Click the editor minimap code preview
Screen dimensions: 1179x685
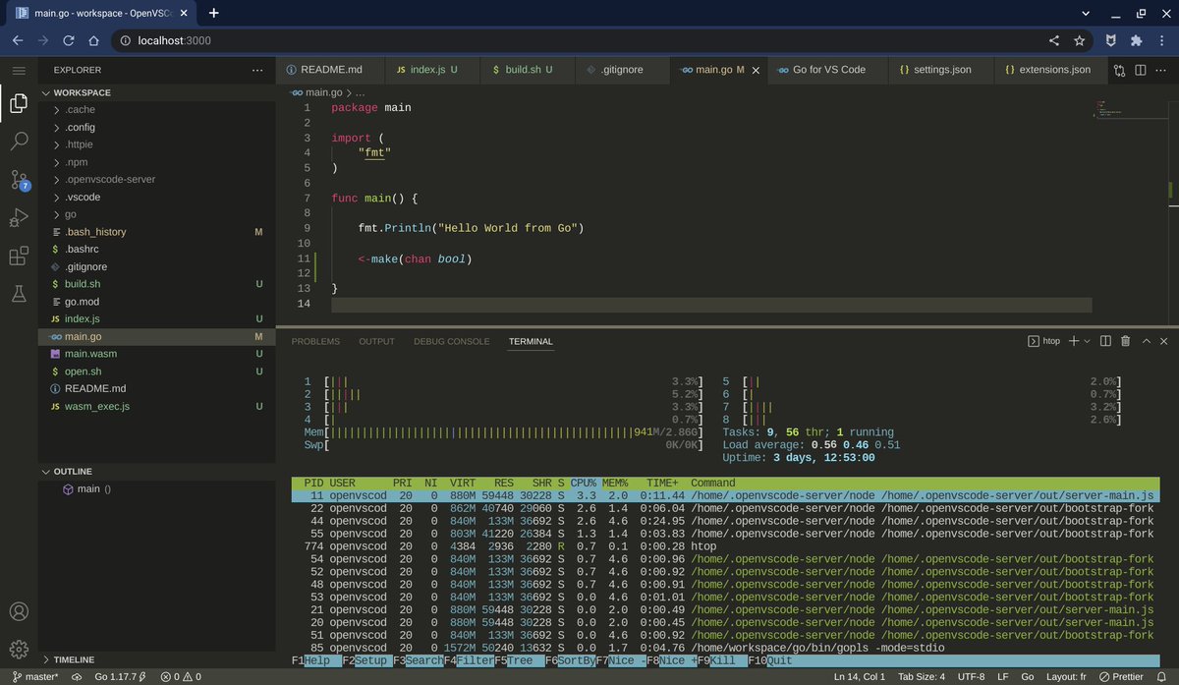tap(1108, 110)
